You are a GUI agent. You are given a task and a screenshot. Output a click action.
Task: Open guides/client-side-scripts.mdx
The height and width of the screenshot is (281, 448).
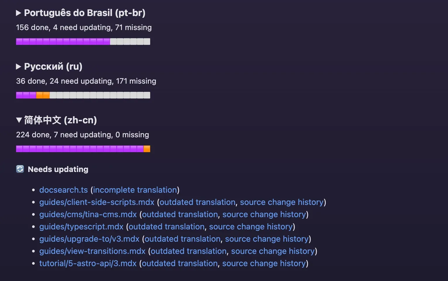point(97,202)
